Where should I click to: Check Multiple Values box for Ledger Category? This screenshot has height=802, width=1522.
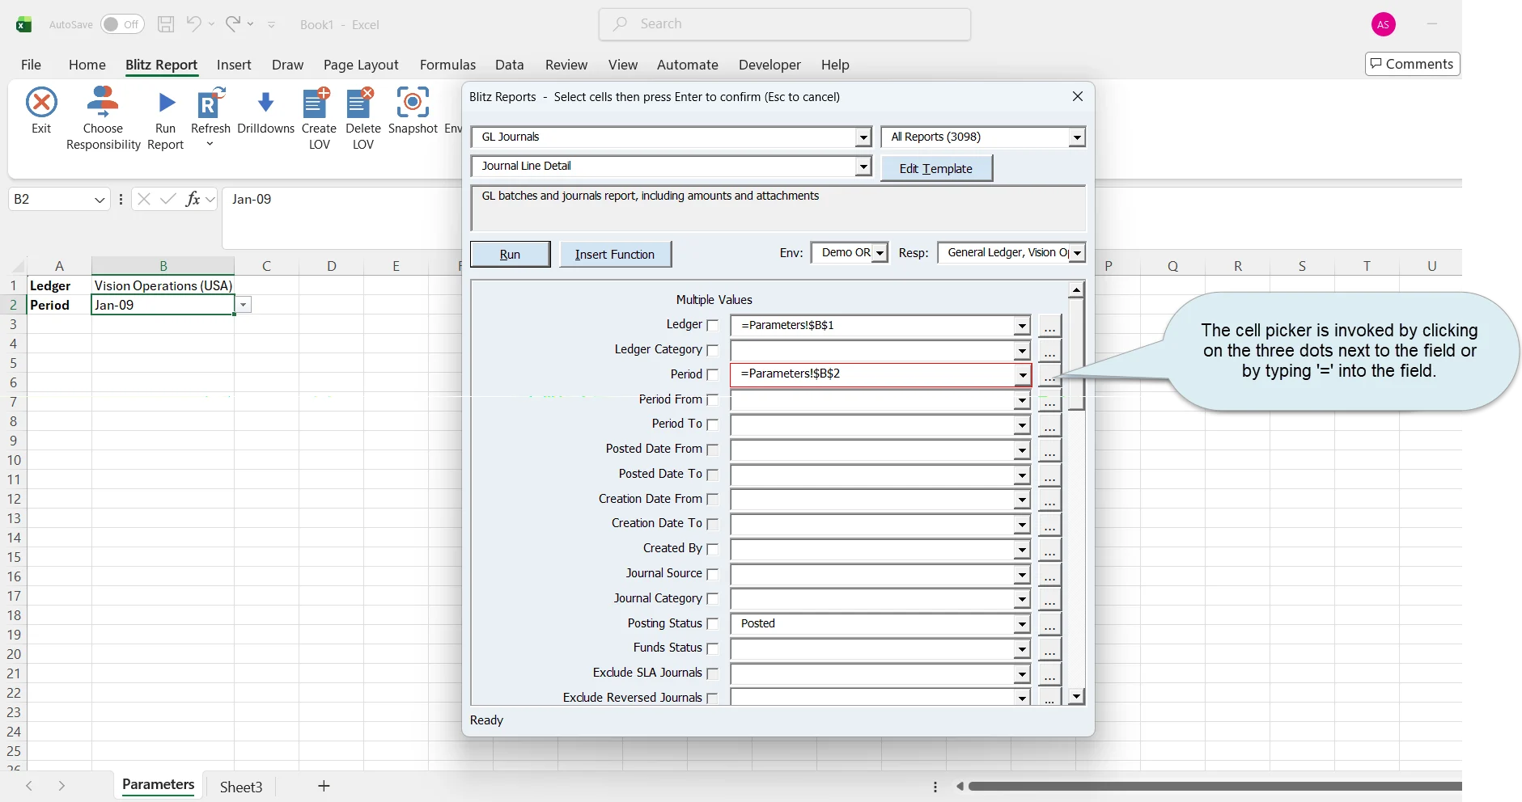tap(712, 350)
